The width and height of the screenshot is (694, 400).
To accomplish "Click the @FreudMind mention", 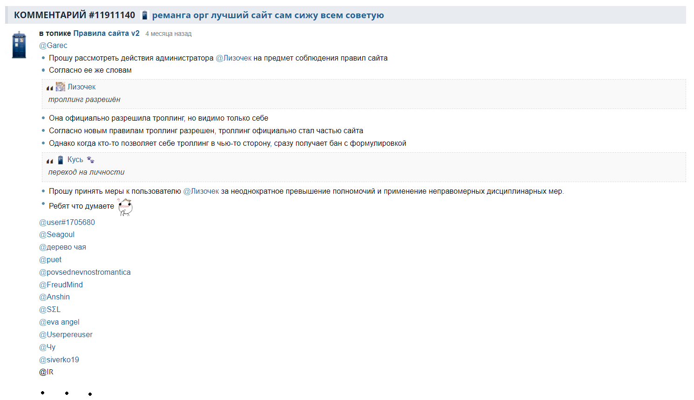I will point(61,285).
